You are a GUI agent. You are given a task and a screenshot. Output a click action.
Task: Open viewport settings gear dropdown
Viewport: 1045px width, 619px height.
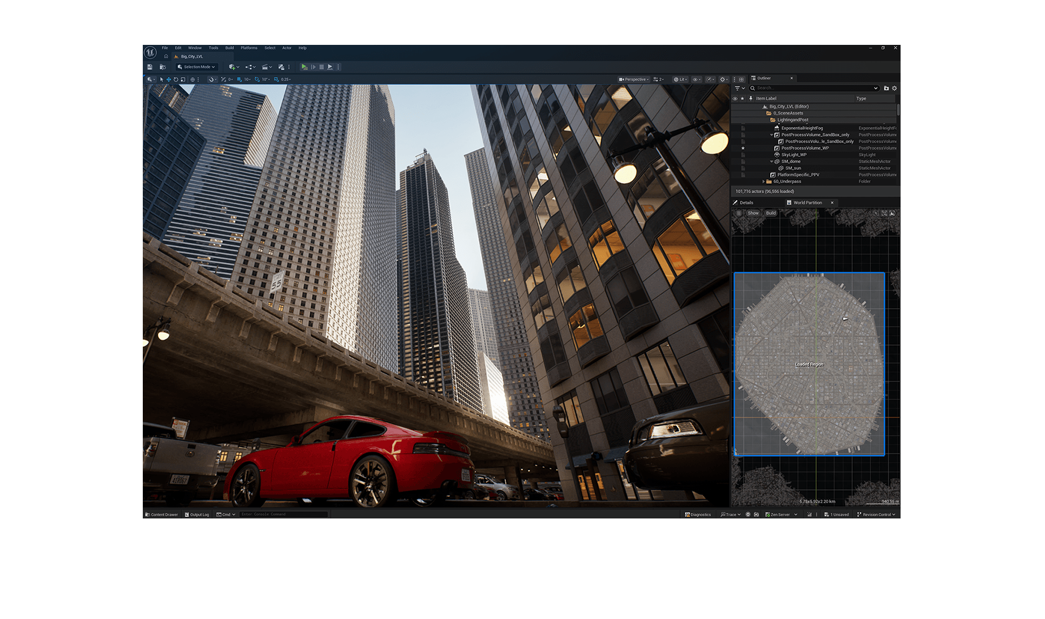(x=724, y=79)
